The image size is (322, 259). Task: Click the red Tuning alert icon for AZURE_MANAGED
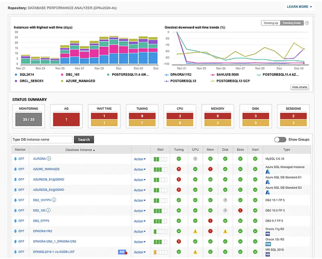pos(179,169)
